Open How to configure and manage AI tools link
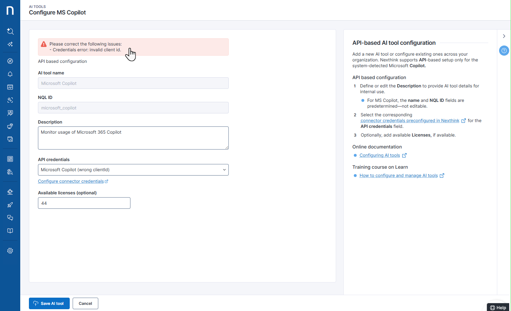The width and height of the screenshot is (511, 311). tap(398, 176)
